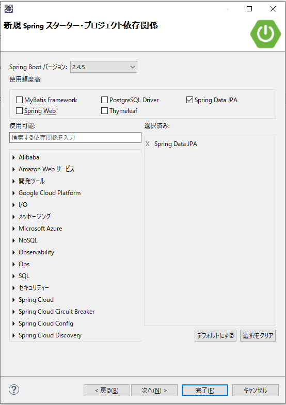Expand the Alibaba category
The height and width of the screenshot is (405, 286).
pos(14,157)
